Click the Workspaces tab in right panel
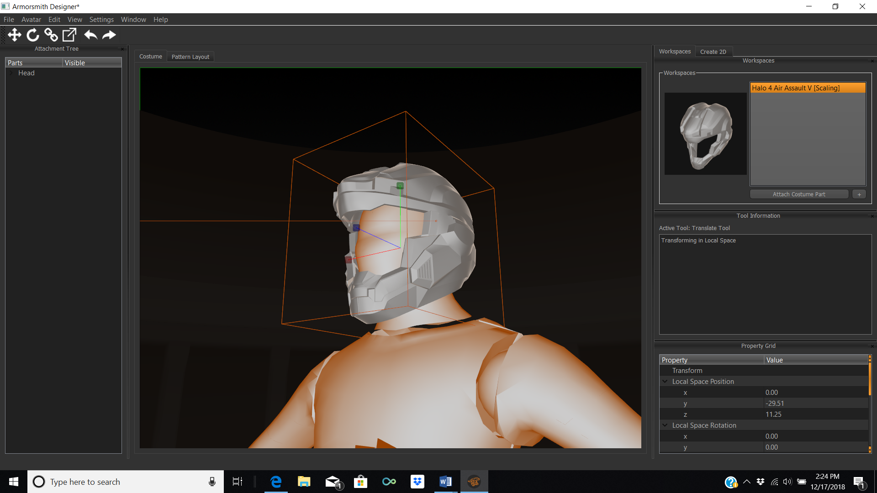Screen dimensions: 877x493 coord(675,51)
